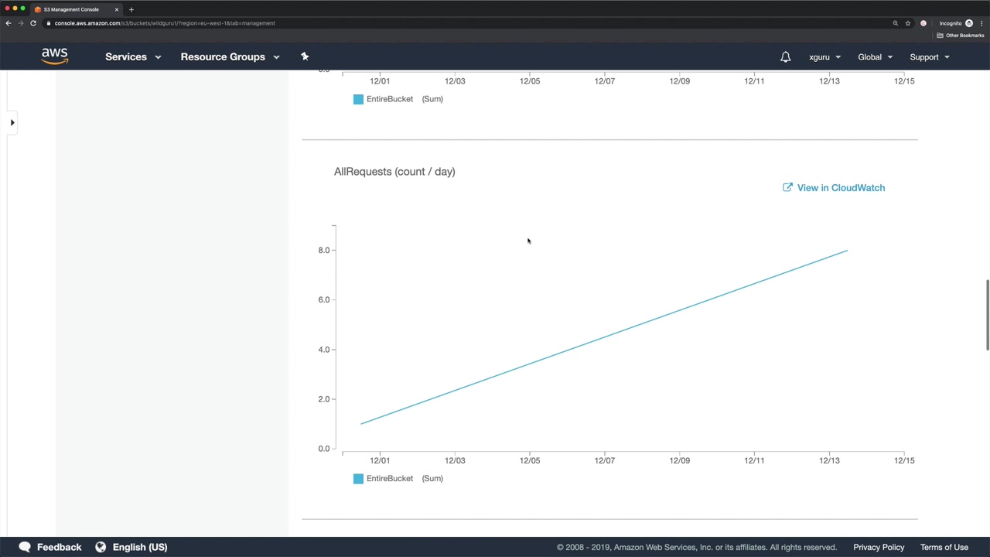
Task: Open the Other Bookmarks folder
Action: pos(961,36)
